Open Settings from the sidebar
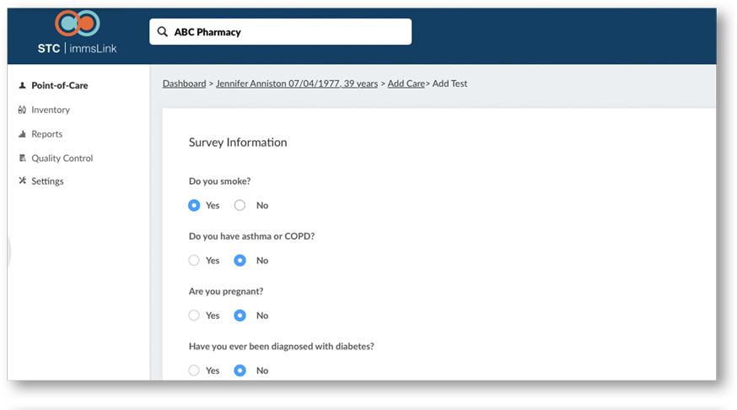 point(47,181)
